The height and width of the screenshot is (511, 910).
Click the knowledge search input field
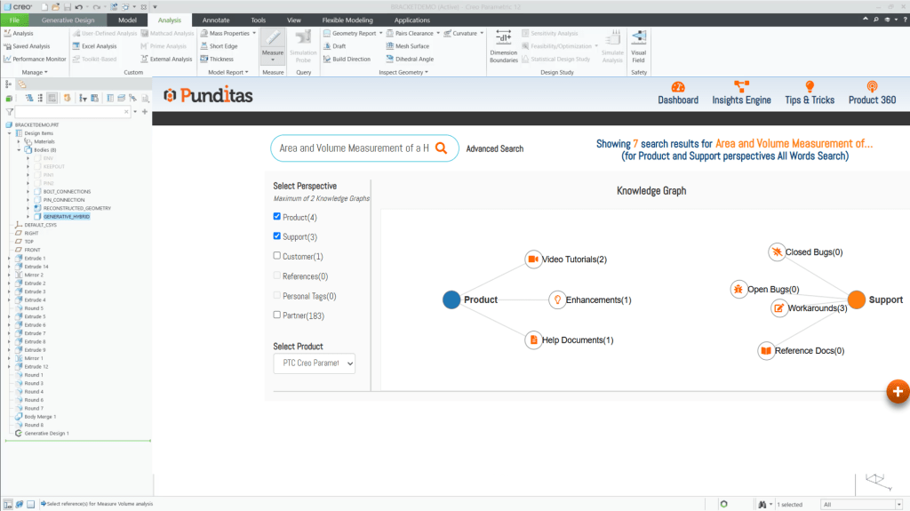pyautogui.click(x=354, y=148)
